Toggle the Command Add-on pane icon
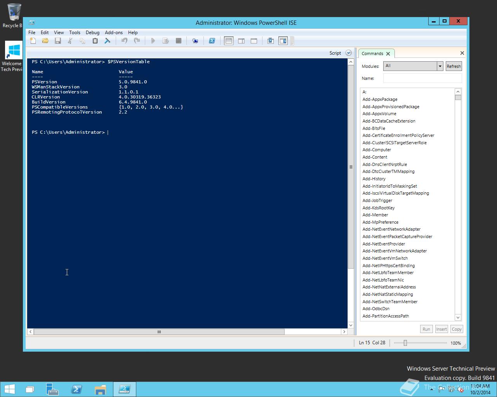Viewport: 497px width, 397px height. pyautogui.click(x=283, y=41)
